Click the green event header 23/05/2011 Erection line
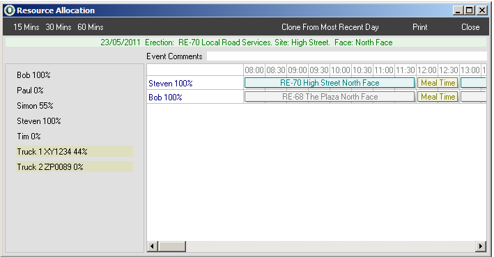 pos(247,42)
